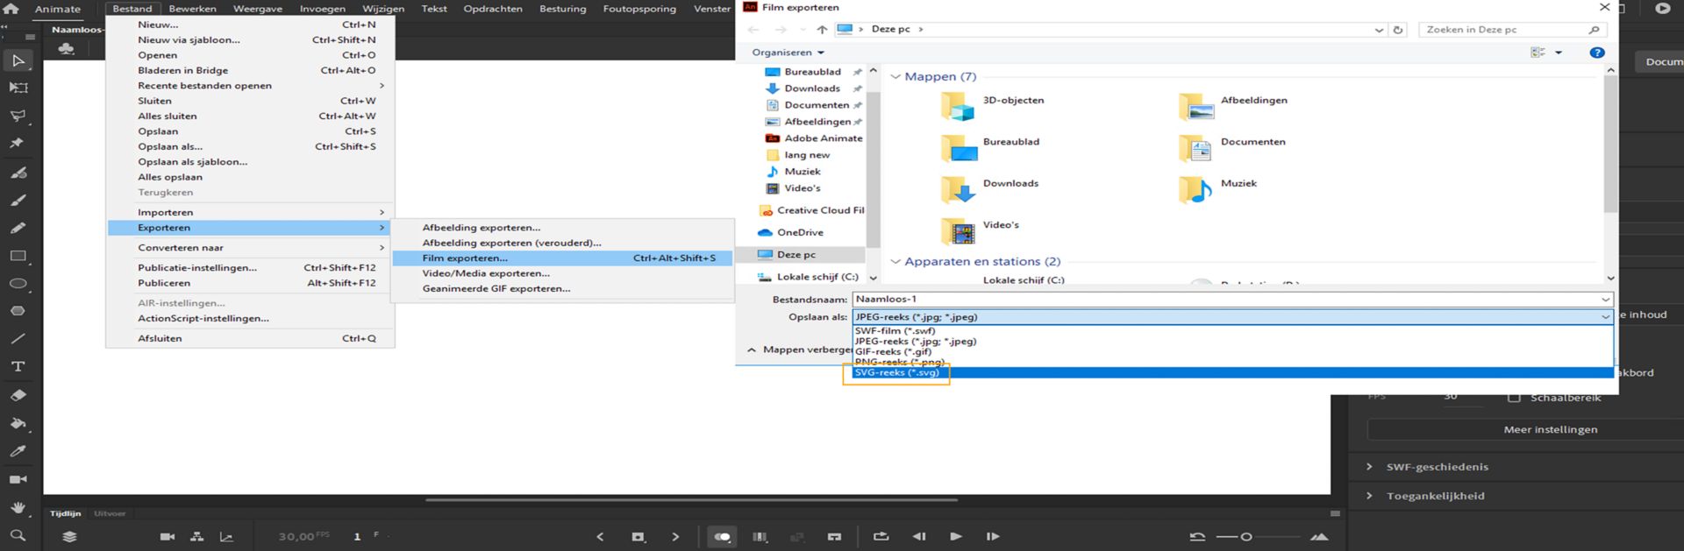Click the layer depth graph icon
Viewport: 1684px width, 551px height.
coord(226,537)
